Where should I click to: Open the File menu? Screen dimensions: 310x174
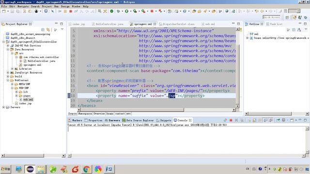pos(4,6)
